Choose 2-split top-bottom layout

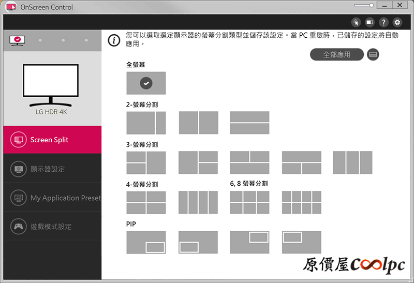tap(249, 123)
